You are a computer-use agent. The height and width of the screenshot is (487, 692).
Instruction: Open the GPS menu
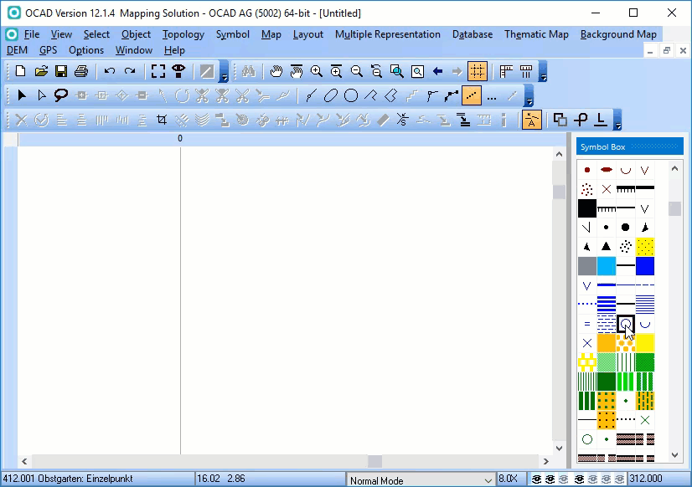48,50
